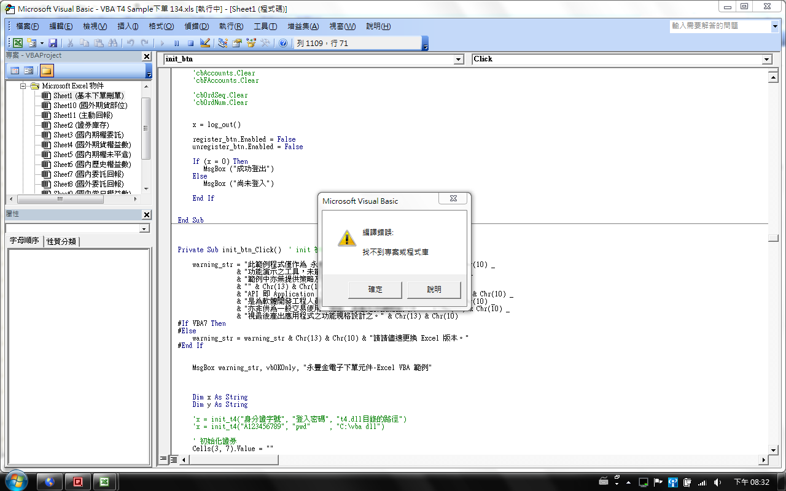Select Sheet11 (主動回報) in project tree
Image resolution: width=786 pixels, height=491 pixels.
[x=83, y=115]
